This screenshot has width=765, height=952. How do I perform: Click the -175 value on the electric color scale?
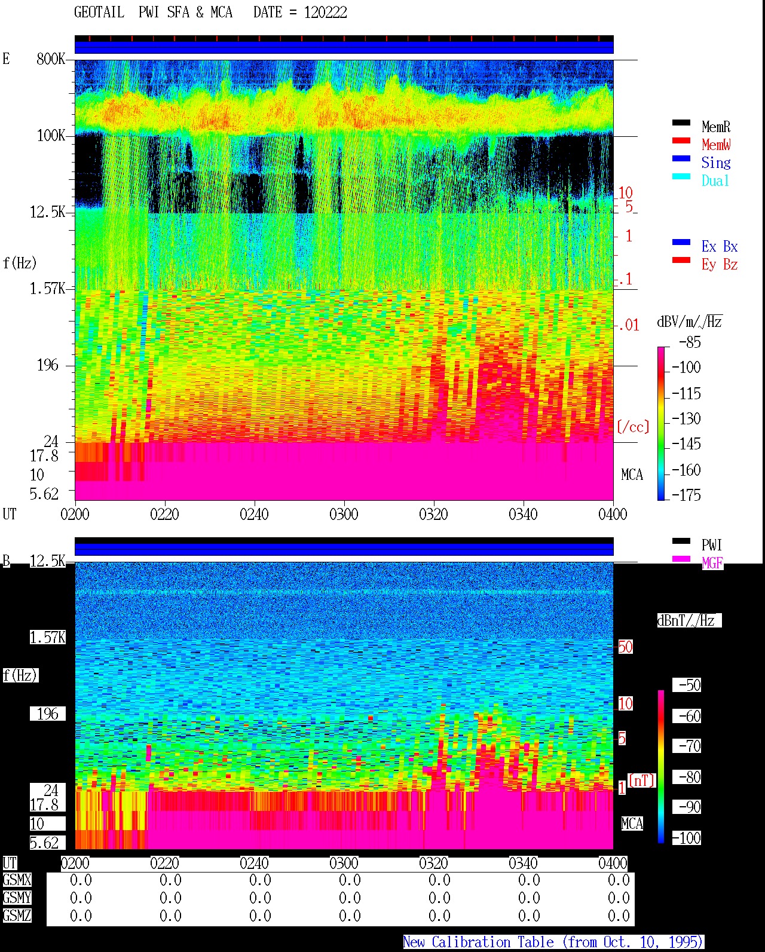pyautogui.click(x=686, y=495)
